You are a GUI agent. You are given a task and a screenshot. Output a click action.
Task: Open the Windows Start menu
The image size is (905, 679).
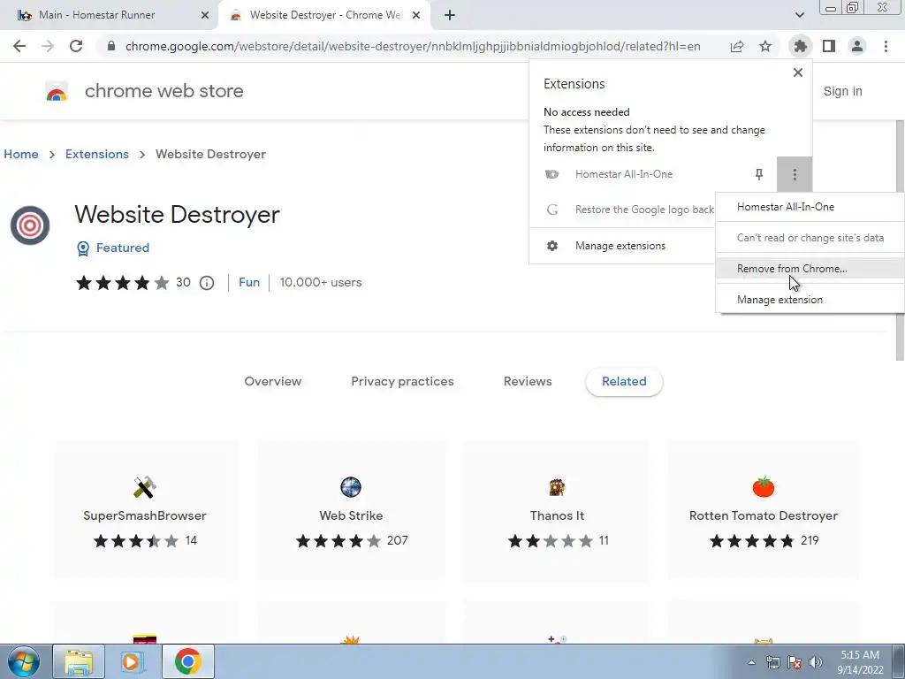(23, 661)
